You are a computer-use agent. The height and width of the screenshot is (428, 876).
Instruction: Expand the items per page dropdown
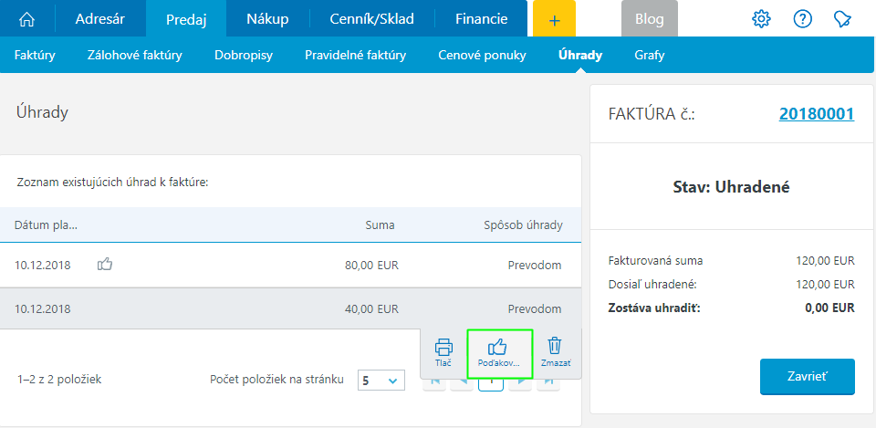point(381,381)
